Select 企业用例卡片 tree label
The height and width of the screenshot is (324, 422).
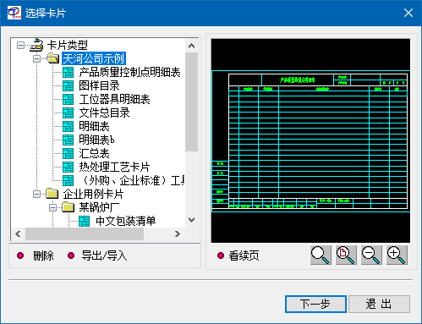click(93, 194)
